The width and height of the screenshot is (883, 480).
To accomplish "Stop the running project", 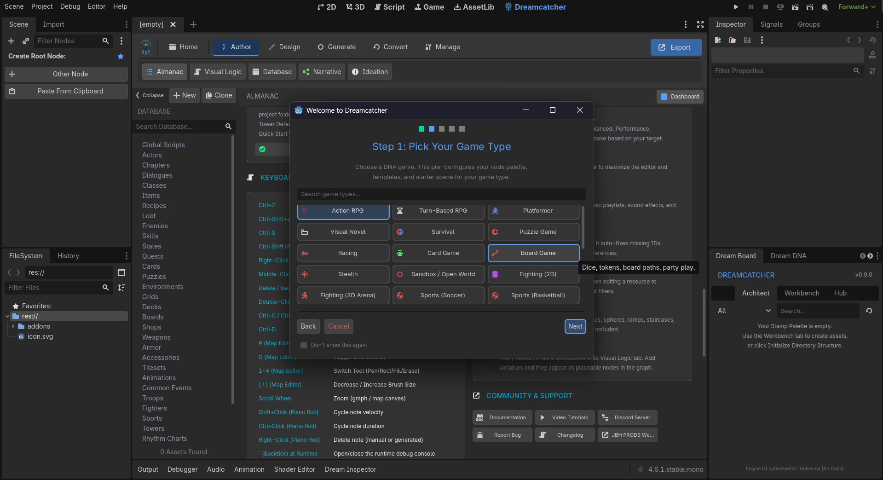I will click(766, 7).
